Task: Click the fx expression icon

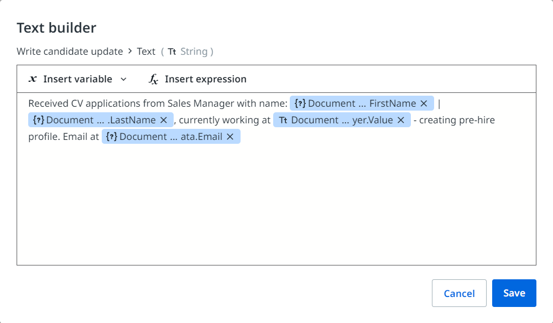Action: (154, 79)
